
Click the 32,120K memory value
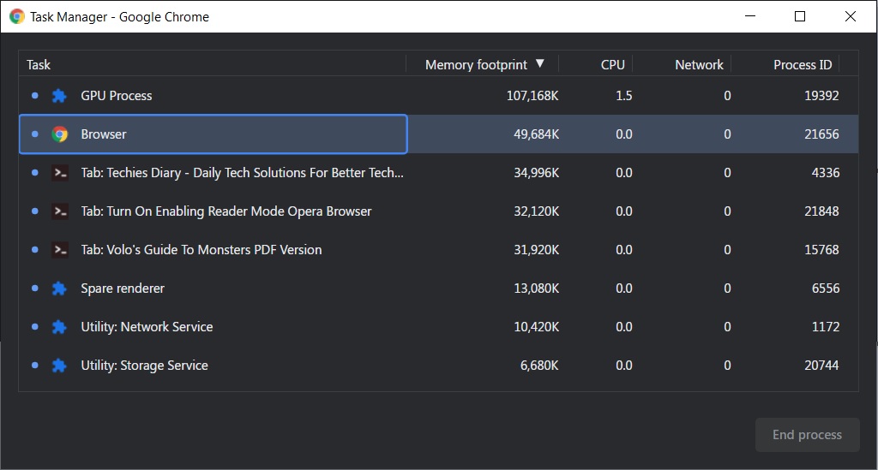(x=537, y=211)
